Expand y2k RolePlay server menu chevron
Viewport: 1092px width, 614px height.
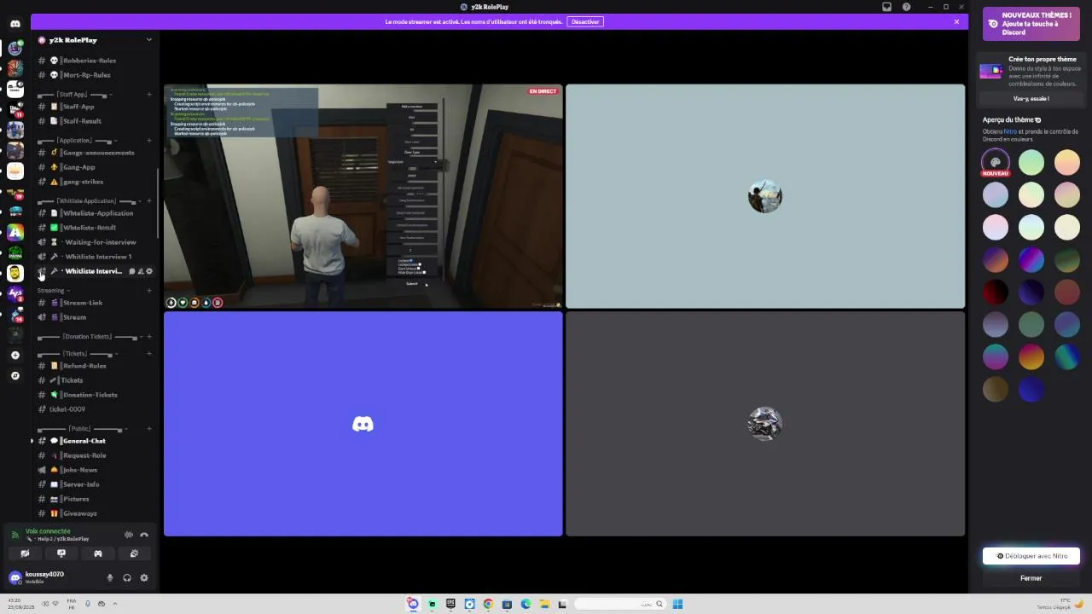click(149, 39)
